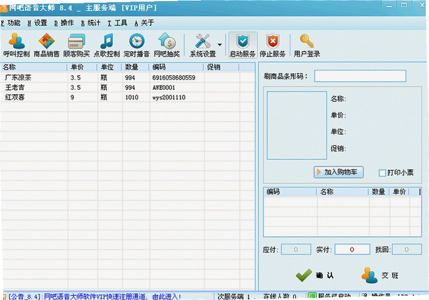This screenshot has height=300, width=429.
Task: Click the 加入购物车 add to cart button
Action: pyautogui.click(x=338, y=172)
